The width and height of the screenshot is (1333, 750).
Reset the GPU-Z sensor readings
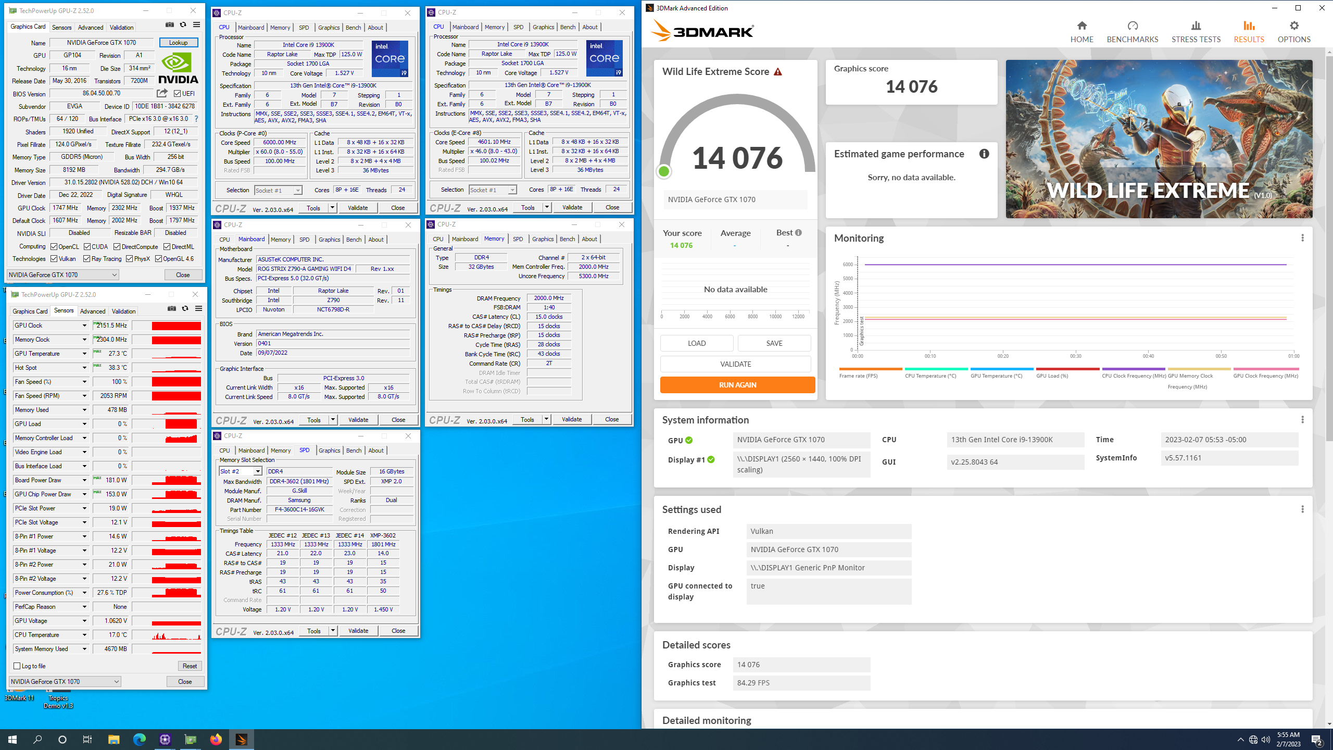[x=190, y=666]
